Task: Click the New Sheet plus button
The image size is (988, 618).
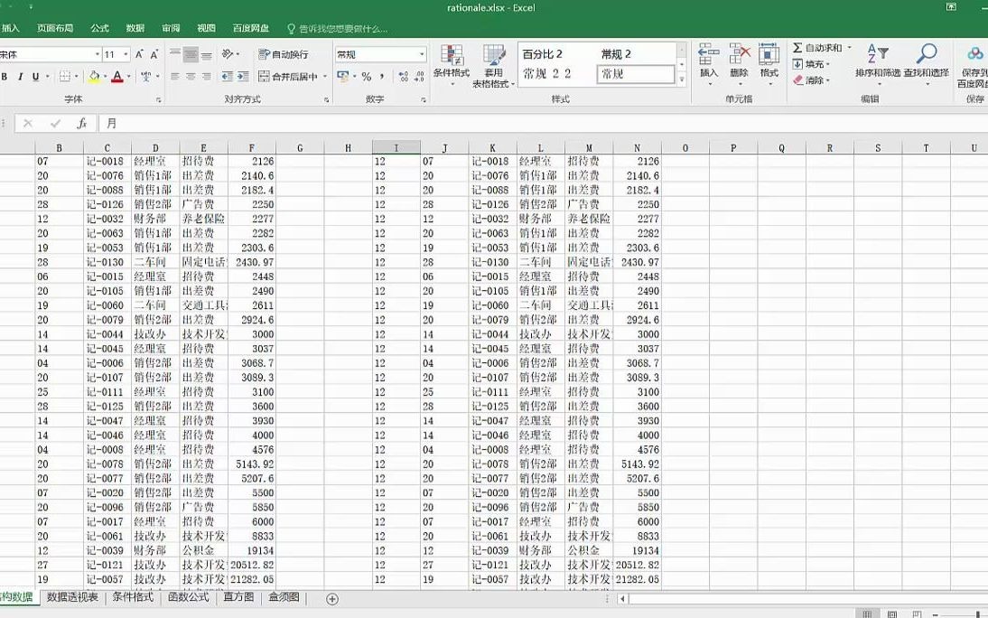Action: 331,597
